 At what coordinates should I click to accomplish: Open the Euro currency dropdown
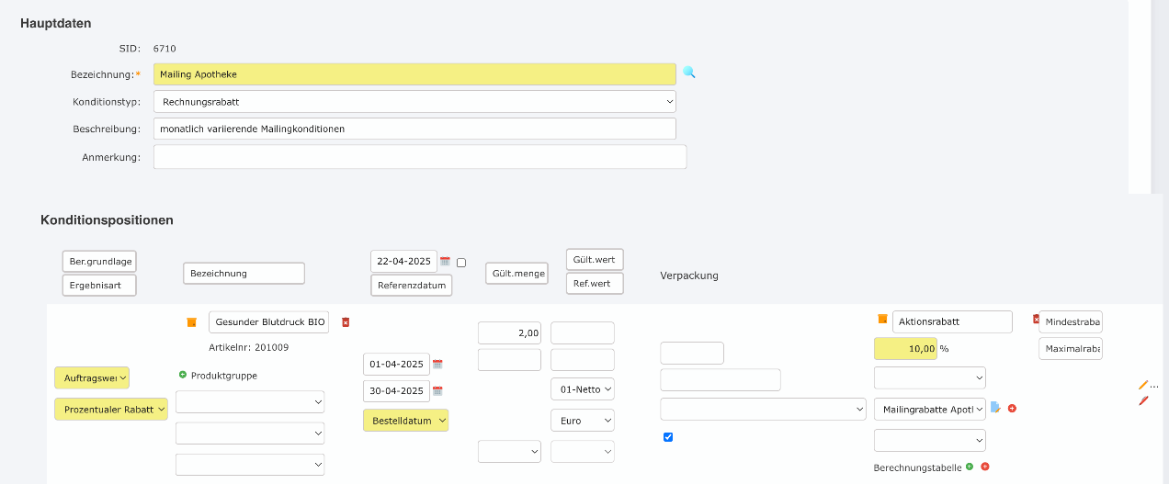(x=582, y=420)
